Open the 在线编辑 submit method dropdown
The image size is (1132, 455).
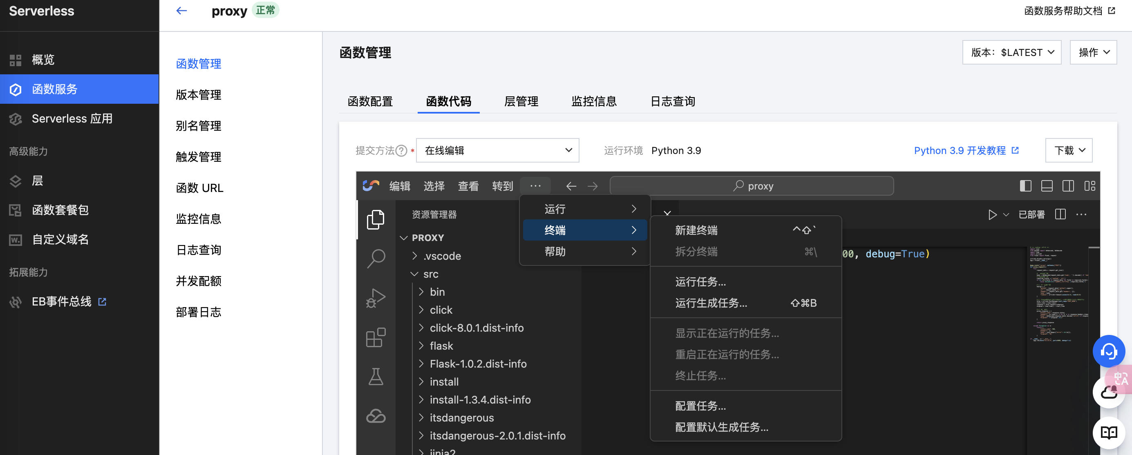(497, 151)
